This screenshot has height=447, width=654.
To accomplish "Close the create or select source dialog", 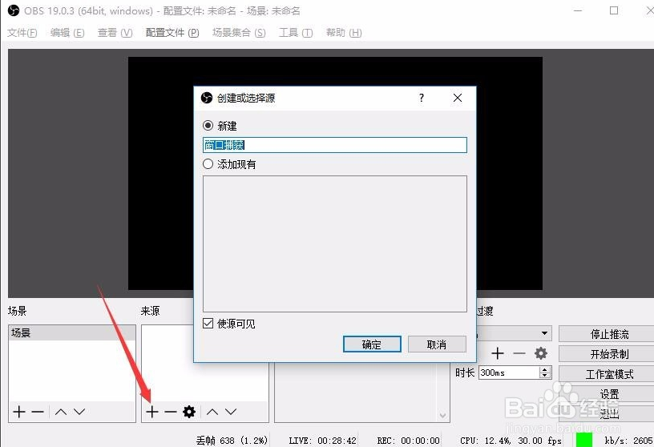I will point(457,98).
